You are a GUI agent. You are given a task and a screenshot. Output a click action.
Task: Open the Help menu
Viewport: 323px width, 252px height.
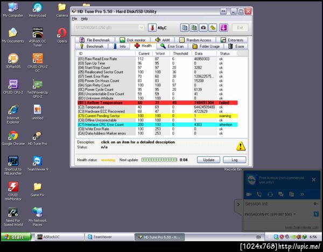[85, 19]
